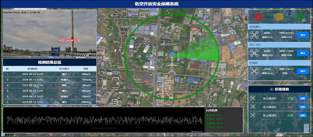Click the red status indicator light
The image size is (313, 137).
(x=259, y=17)
